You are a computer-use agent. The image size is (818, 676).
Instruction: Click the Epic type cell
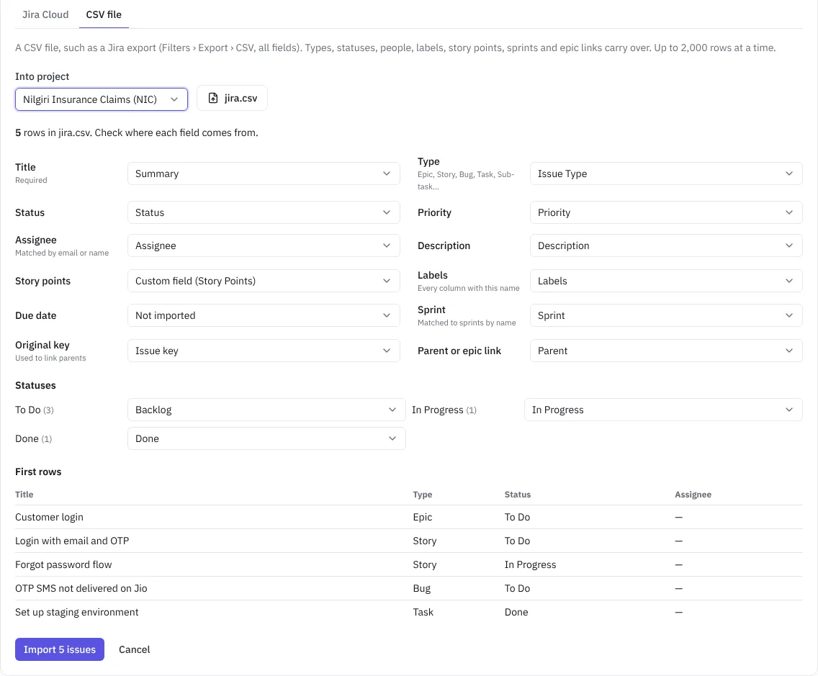pyautogui.click(x=423, y=517)
